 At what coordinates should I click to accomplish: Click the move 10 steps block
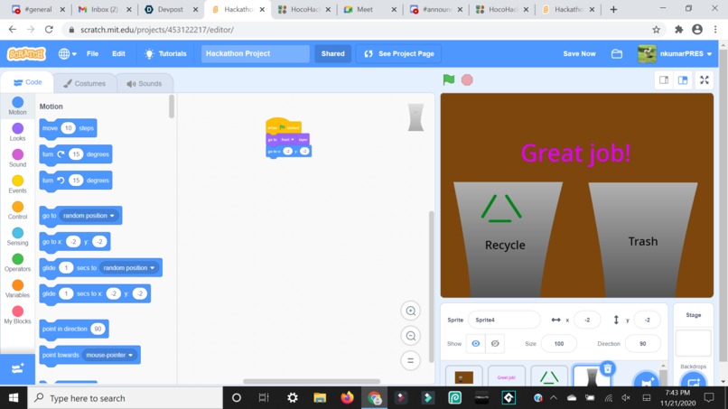pos(68,128)
